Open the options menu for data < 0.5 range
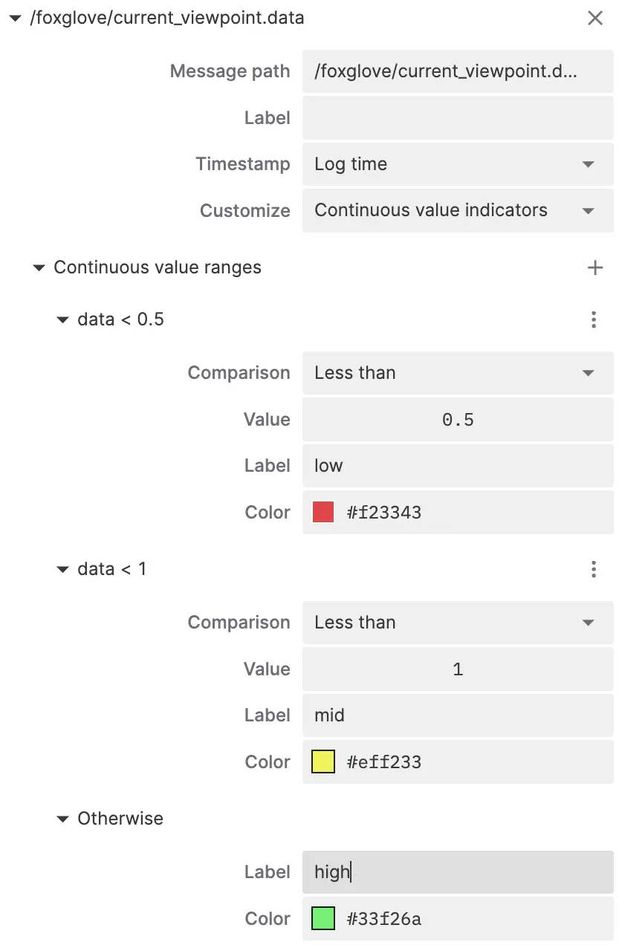Image resolution: width=619 pixels, height=945 pixels. [x=594, y=319]
